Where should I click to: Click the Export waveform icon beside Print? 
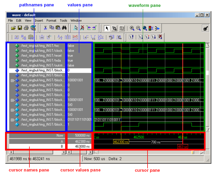(x=33, y=28)
